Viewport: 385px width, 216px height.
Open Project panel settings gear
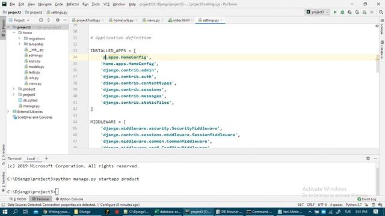coord(58,20)
